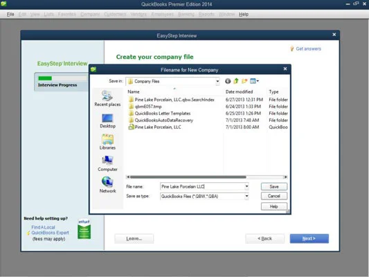Open the Company menu
369x277 pixels.
(90, 15)
